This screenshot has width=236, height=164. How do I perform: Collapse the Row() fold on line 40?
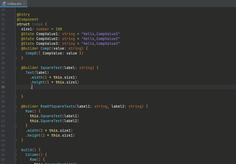click(x=15, y=111)
